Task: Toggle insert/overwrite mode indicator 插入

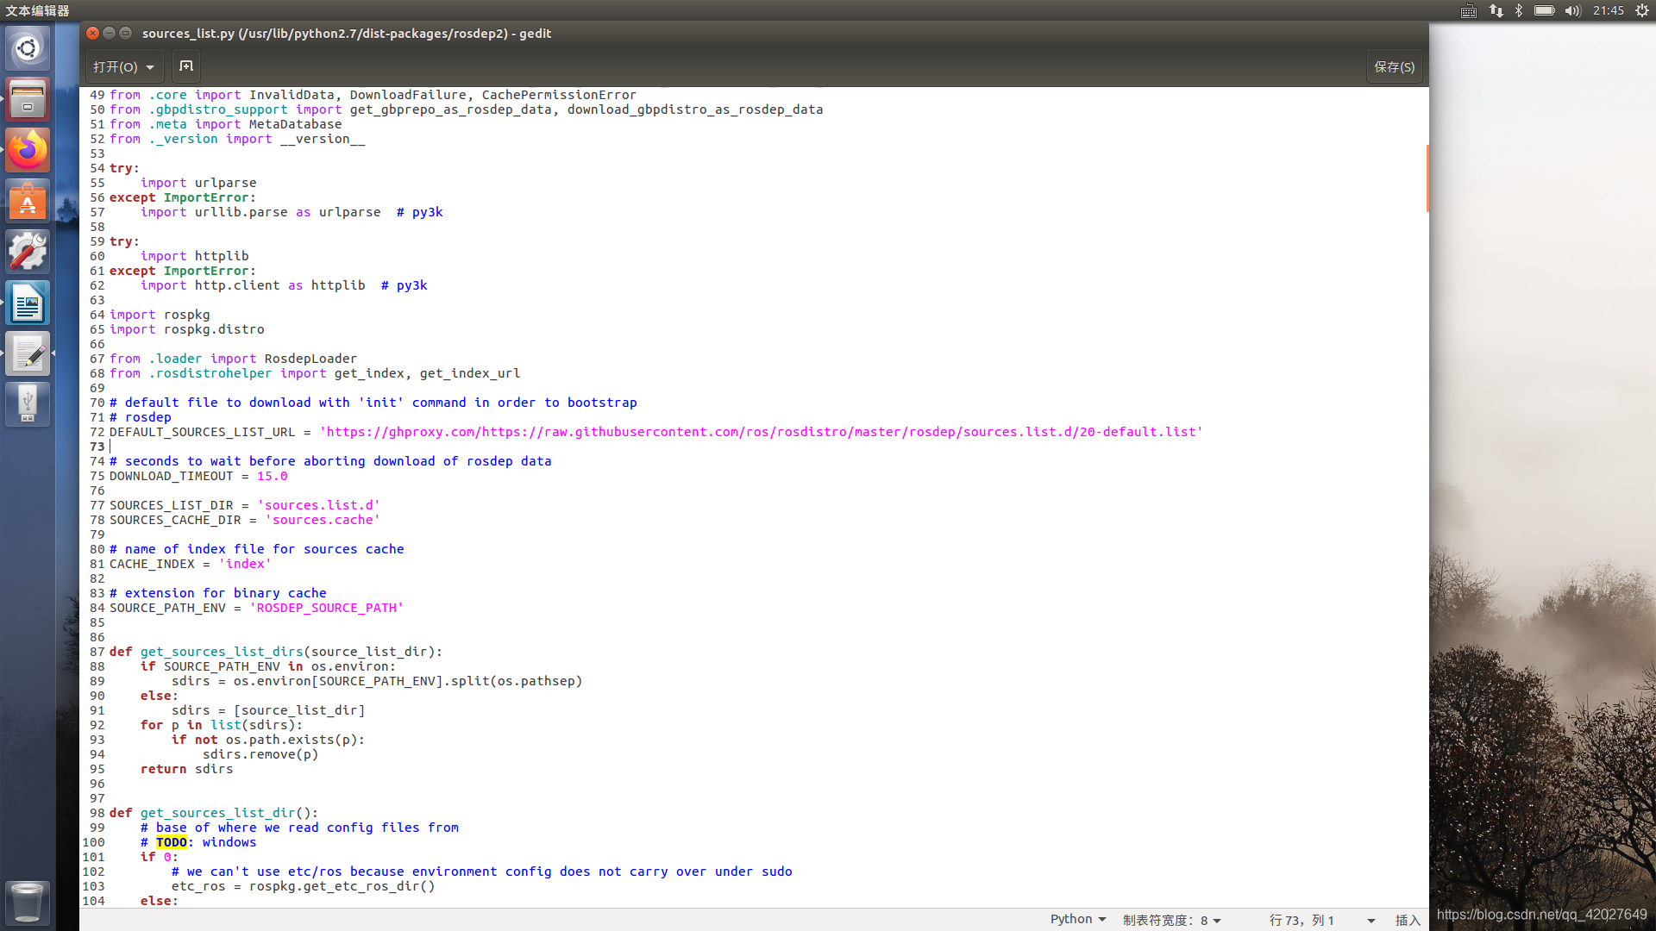Action: click(x=1408, y=920)
